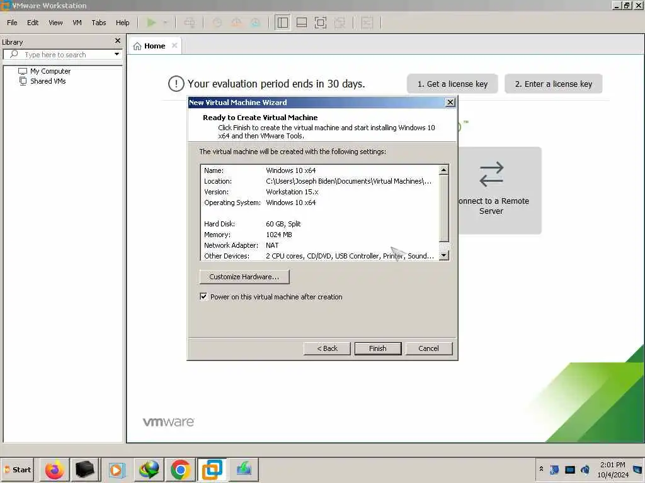Click the Customize Hardware button
Viewport: 645px width, 483px height.
point(244,277)
